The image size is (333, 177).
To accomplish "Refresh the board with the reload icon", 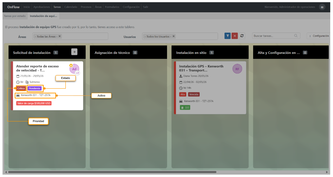I will (x=242, y=36).
